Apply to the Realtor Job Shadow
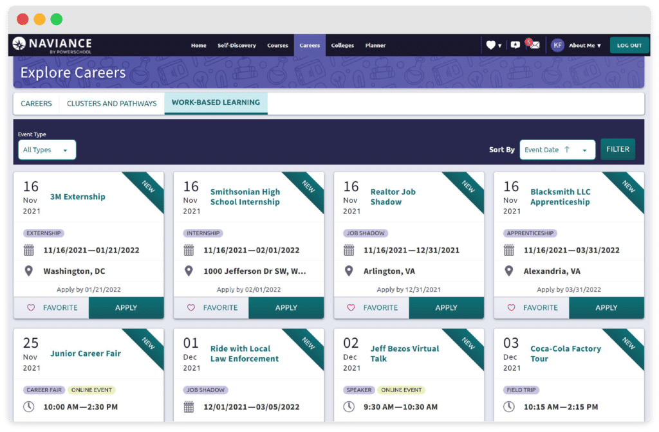The height and width of the screenshot is (432, 659). point(447,308)
